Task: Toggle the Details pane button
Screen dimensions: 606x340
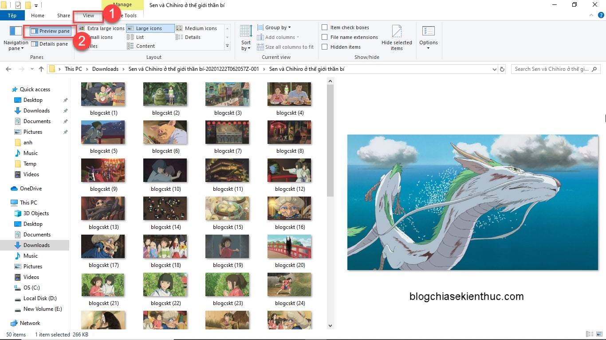Action: click(49, 44)
